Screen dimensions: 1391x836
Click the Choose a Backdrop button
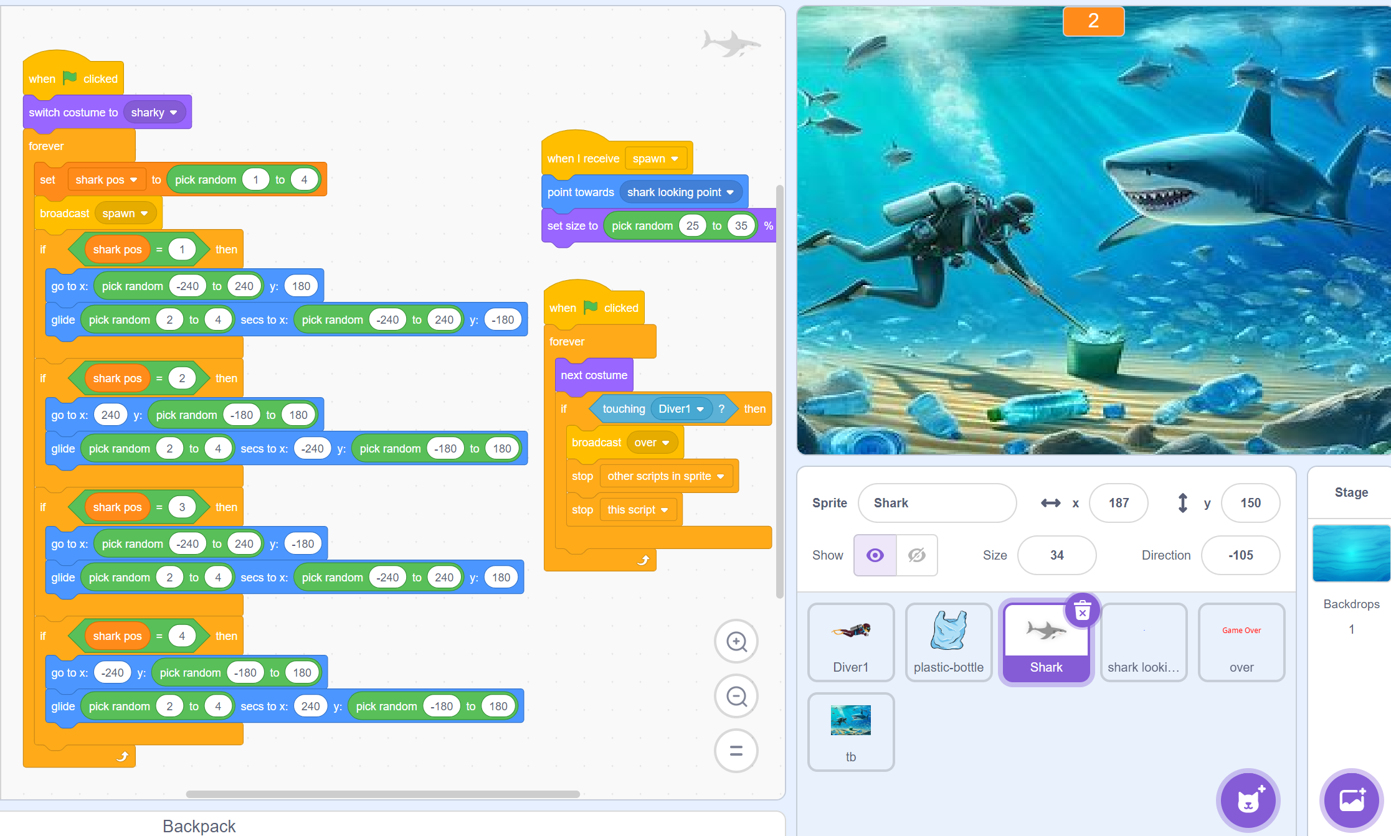(x=1352, y=801)
